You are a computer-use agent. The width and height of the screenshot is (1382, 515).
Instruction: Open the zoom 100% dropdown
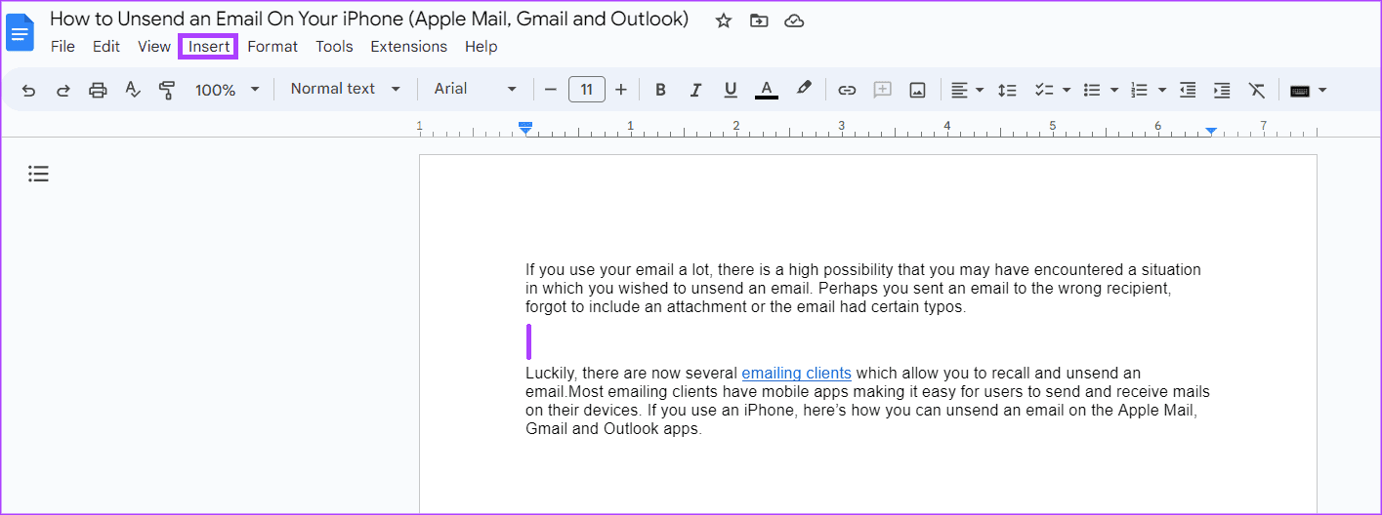tap(227, 90)
